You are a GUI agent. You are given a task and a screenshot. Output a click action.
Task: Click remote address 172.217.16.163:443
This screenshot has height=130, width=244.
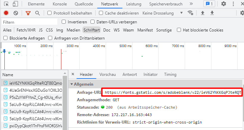pos(131,115)
